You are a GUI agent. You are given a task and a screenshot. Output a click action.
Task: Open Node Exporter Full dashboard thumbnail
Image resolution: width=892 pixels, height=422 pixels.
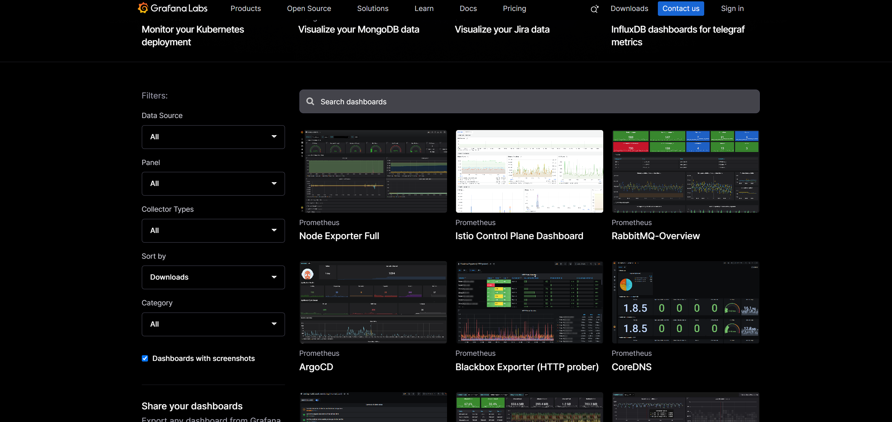[x=373, y=171]
